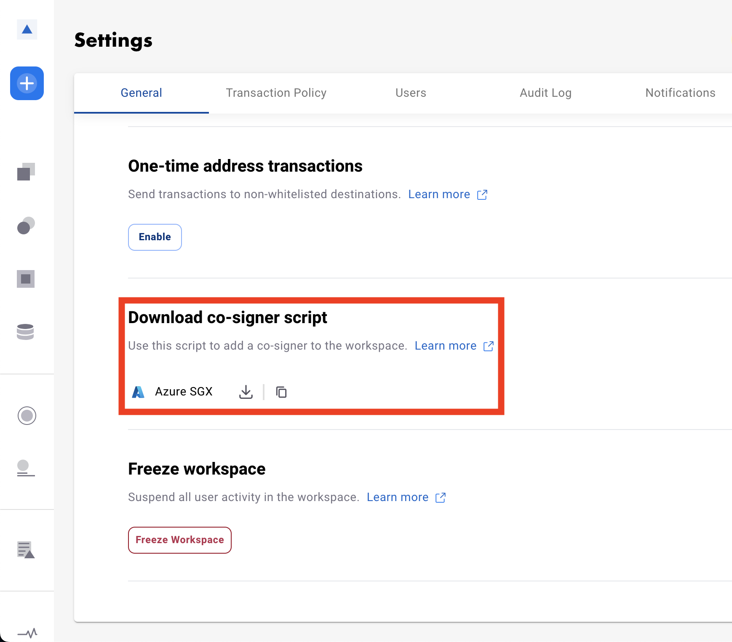Viewport: 732px width, 642px height.
Task: Click external link icon beside one-time address Learn more
Action: (482, 195)
